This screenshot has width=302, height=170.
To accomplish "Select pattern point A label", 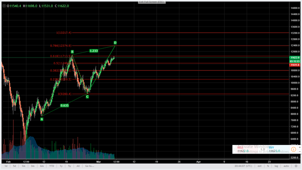I will (42, 119).
